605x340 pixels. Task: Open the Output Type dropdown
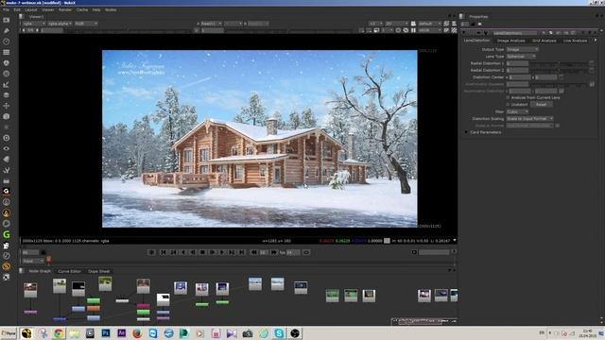tap(523, 49)
